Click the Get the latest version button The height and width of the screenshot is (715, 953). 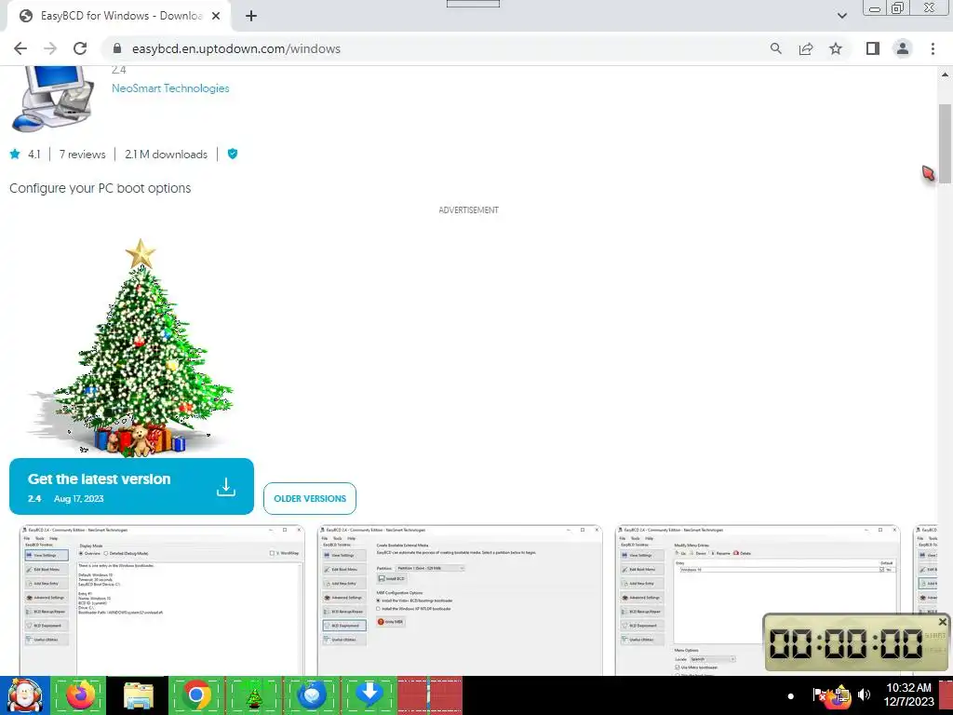pos(131,486)
